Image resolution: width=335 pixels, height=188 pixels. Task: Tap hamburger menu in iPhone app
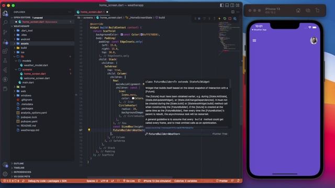(254, 41)
